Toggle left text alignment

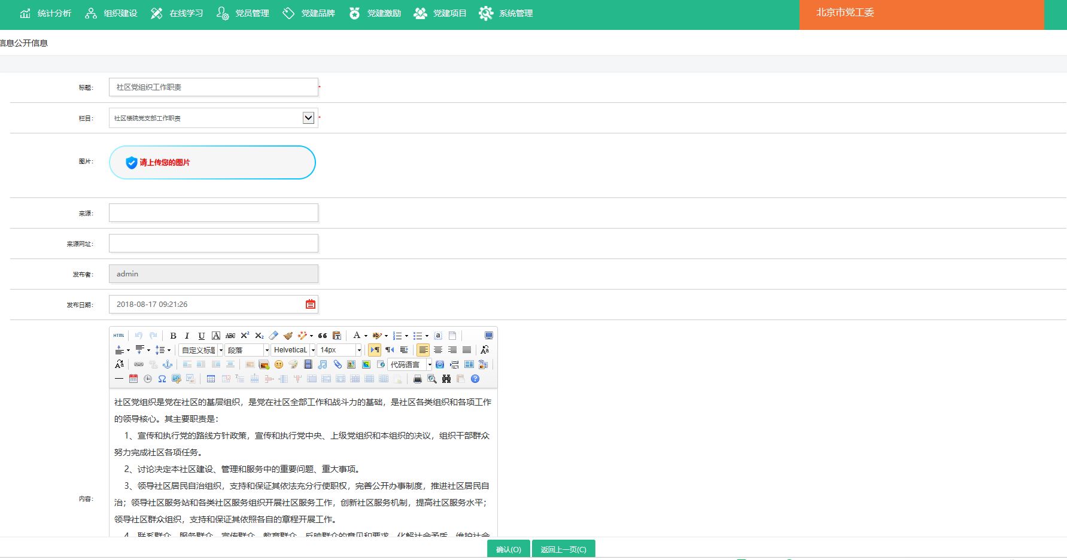click(x=423, y=350)
